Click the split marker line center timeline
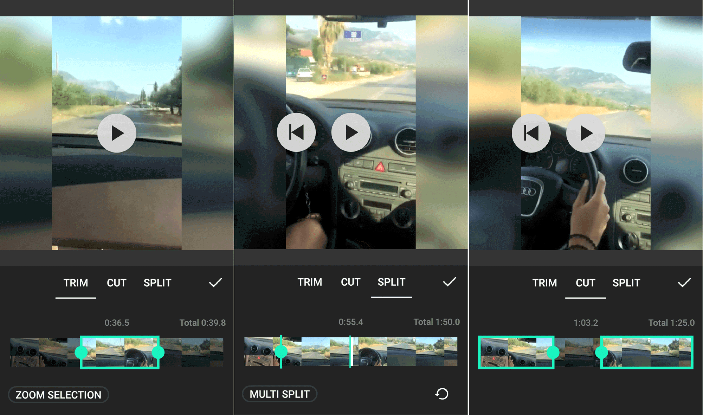The image size is (703, 415). [x=351, y=352]
